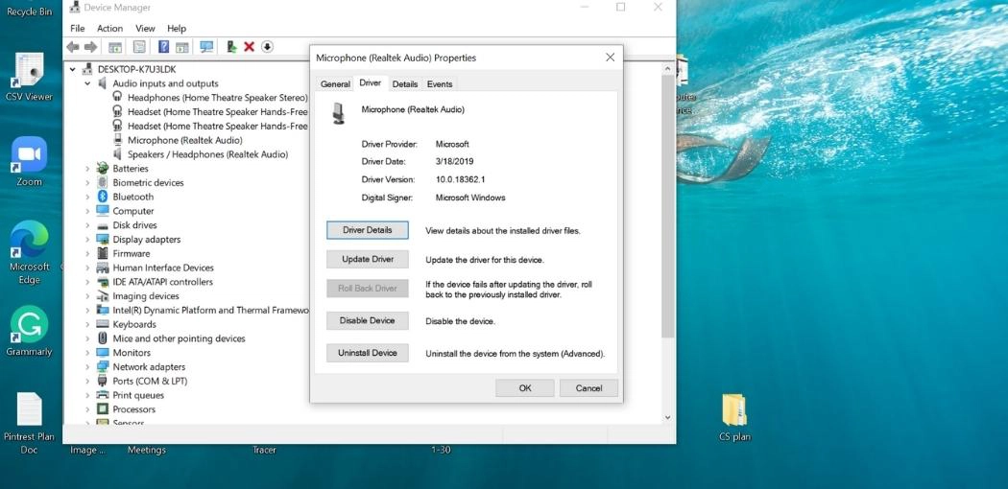This screenshot has width=1008, height=489.
Task: Click the Batteries category icon in tree
Action: tap(102, 168)
